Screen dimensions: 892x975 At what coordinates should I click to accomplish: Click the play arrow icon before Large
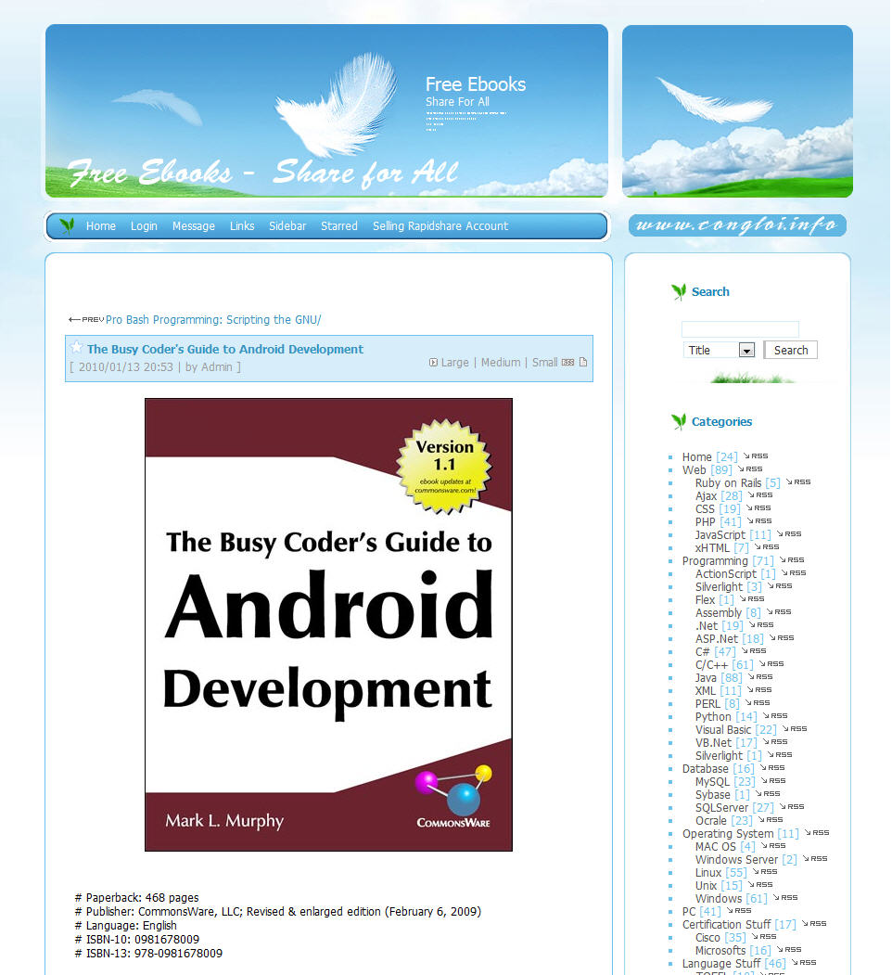click(x=433, y=363)
